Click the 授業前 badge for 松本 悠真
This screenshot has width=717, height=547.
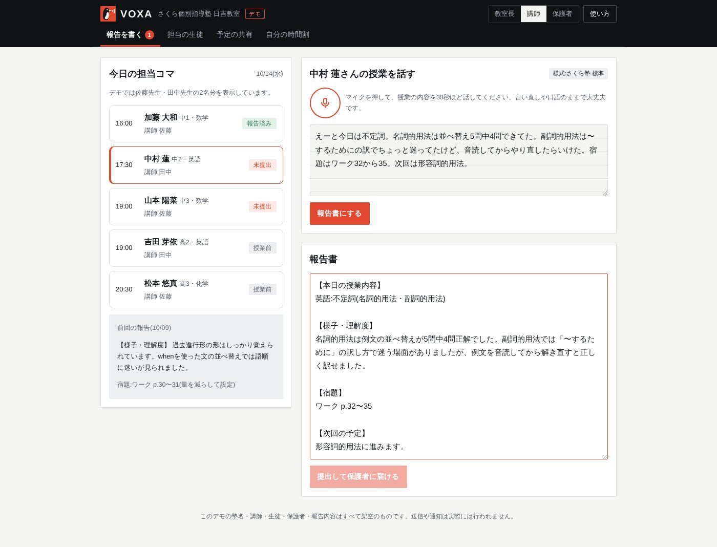click(x=262, y=289)
